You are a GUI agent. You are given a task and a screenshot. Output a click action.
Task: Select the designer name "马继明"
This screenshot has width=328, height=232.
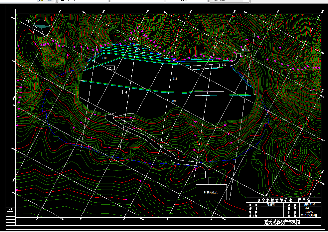(x=271, y=205)
